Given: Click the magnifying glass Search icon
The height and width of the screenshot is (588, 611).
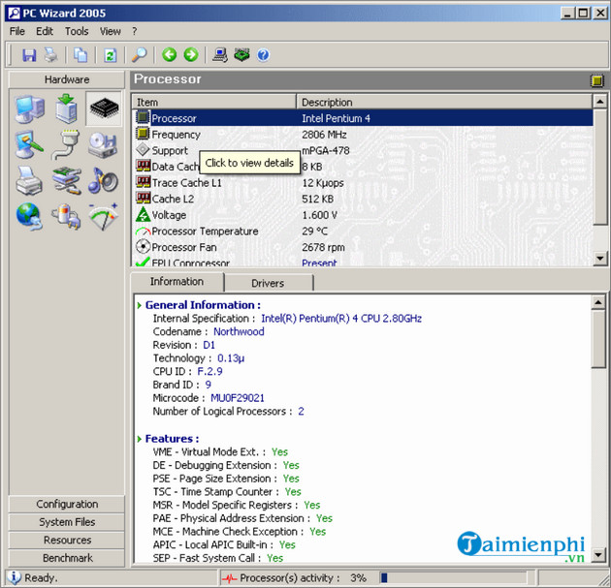Looking at the screenshot, I should coord(139,55).
